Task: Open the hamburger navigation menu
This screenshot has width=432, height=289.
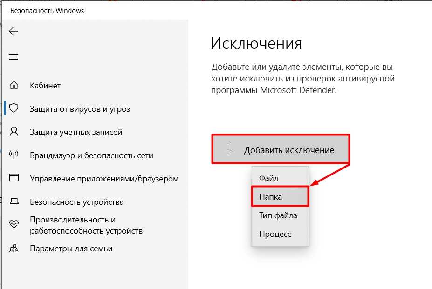Action: point(14,57)
